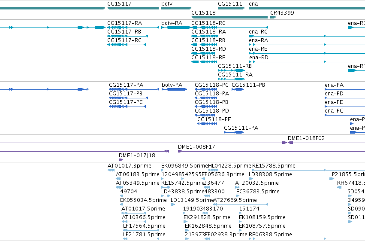Open transcript CG15117-RB
Image resolution: width=365 pixels, height=241 pixels.
(x=124, y=32)
